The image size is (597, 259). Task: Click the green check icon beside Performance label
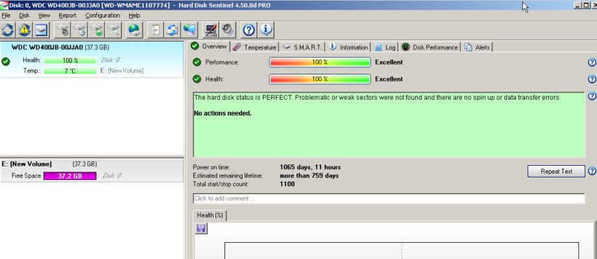point(197,62)
